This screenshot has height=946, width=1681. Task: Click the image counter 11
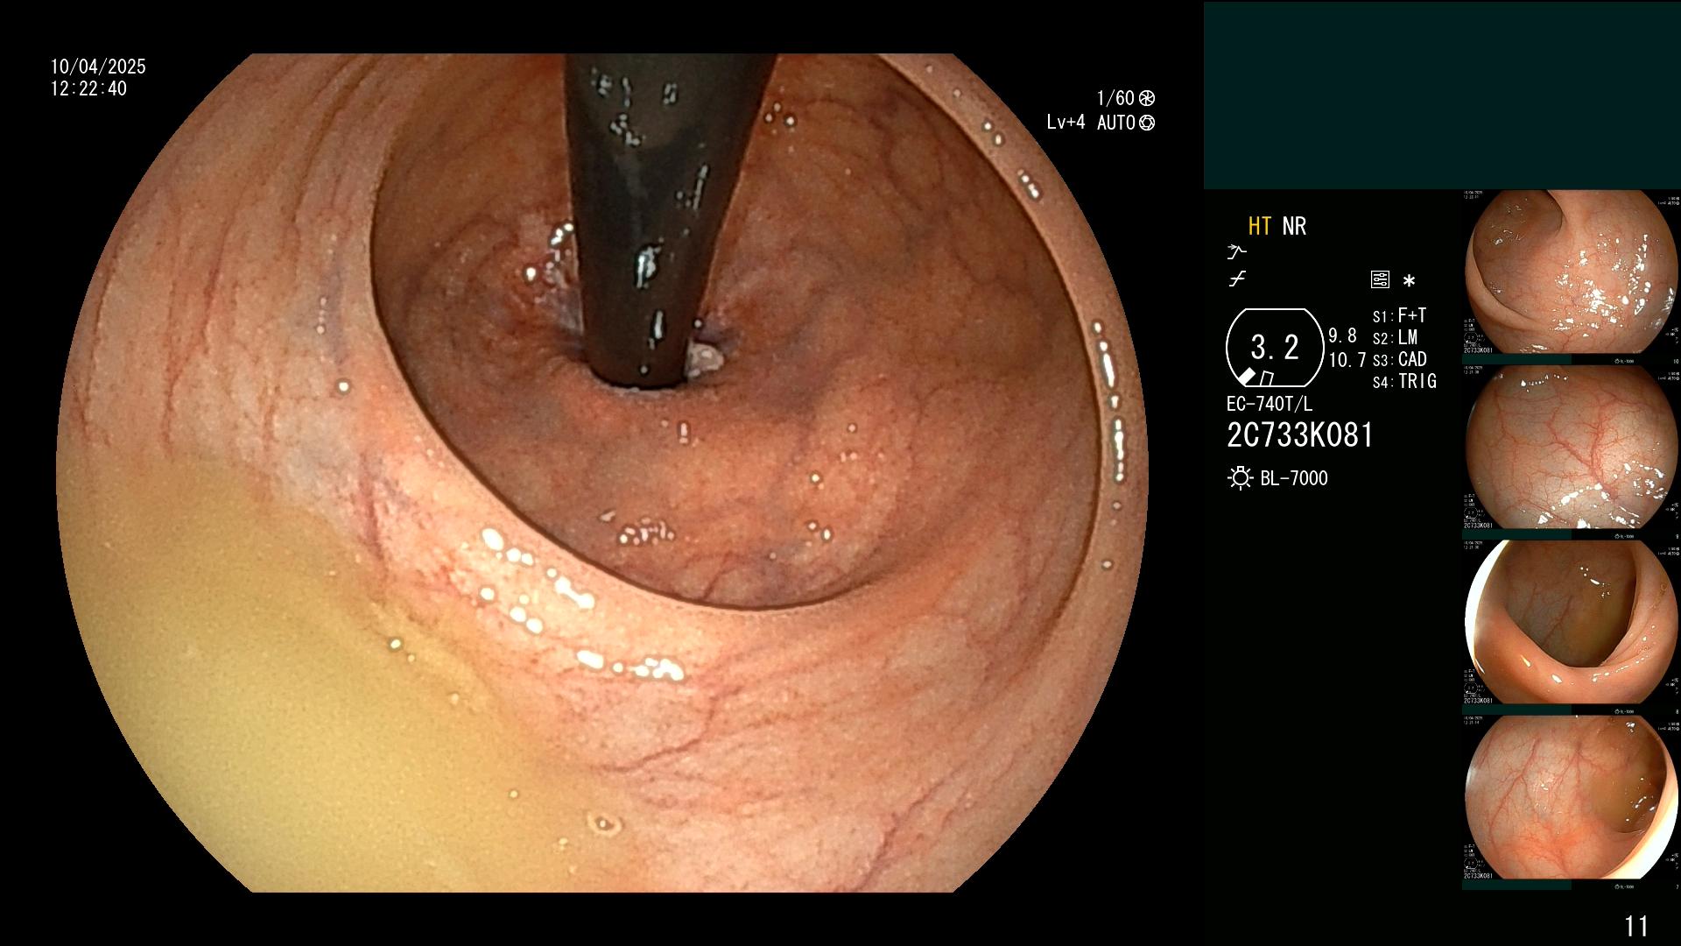1636,926
